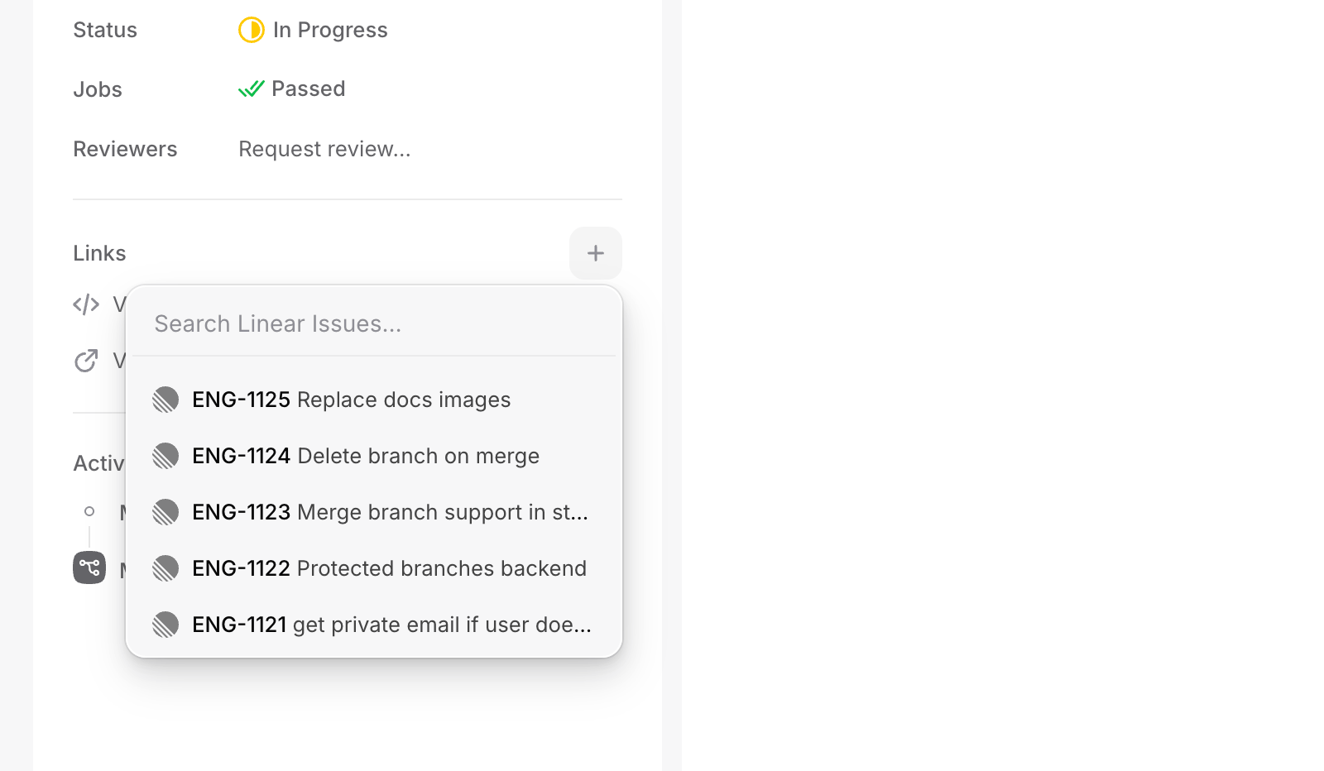Click the code brackets link icon
The width and height of the screenshot is (1324, 771).
[86, 304]
